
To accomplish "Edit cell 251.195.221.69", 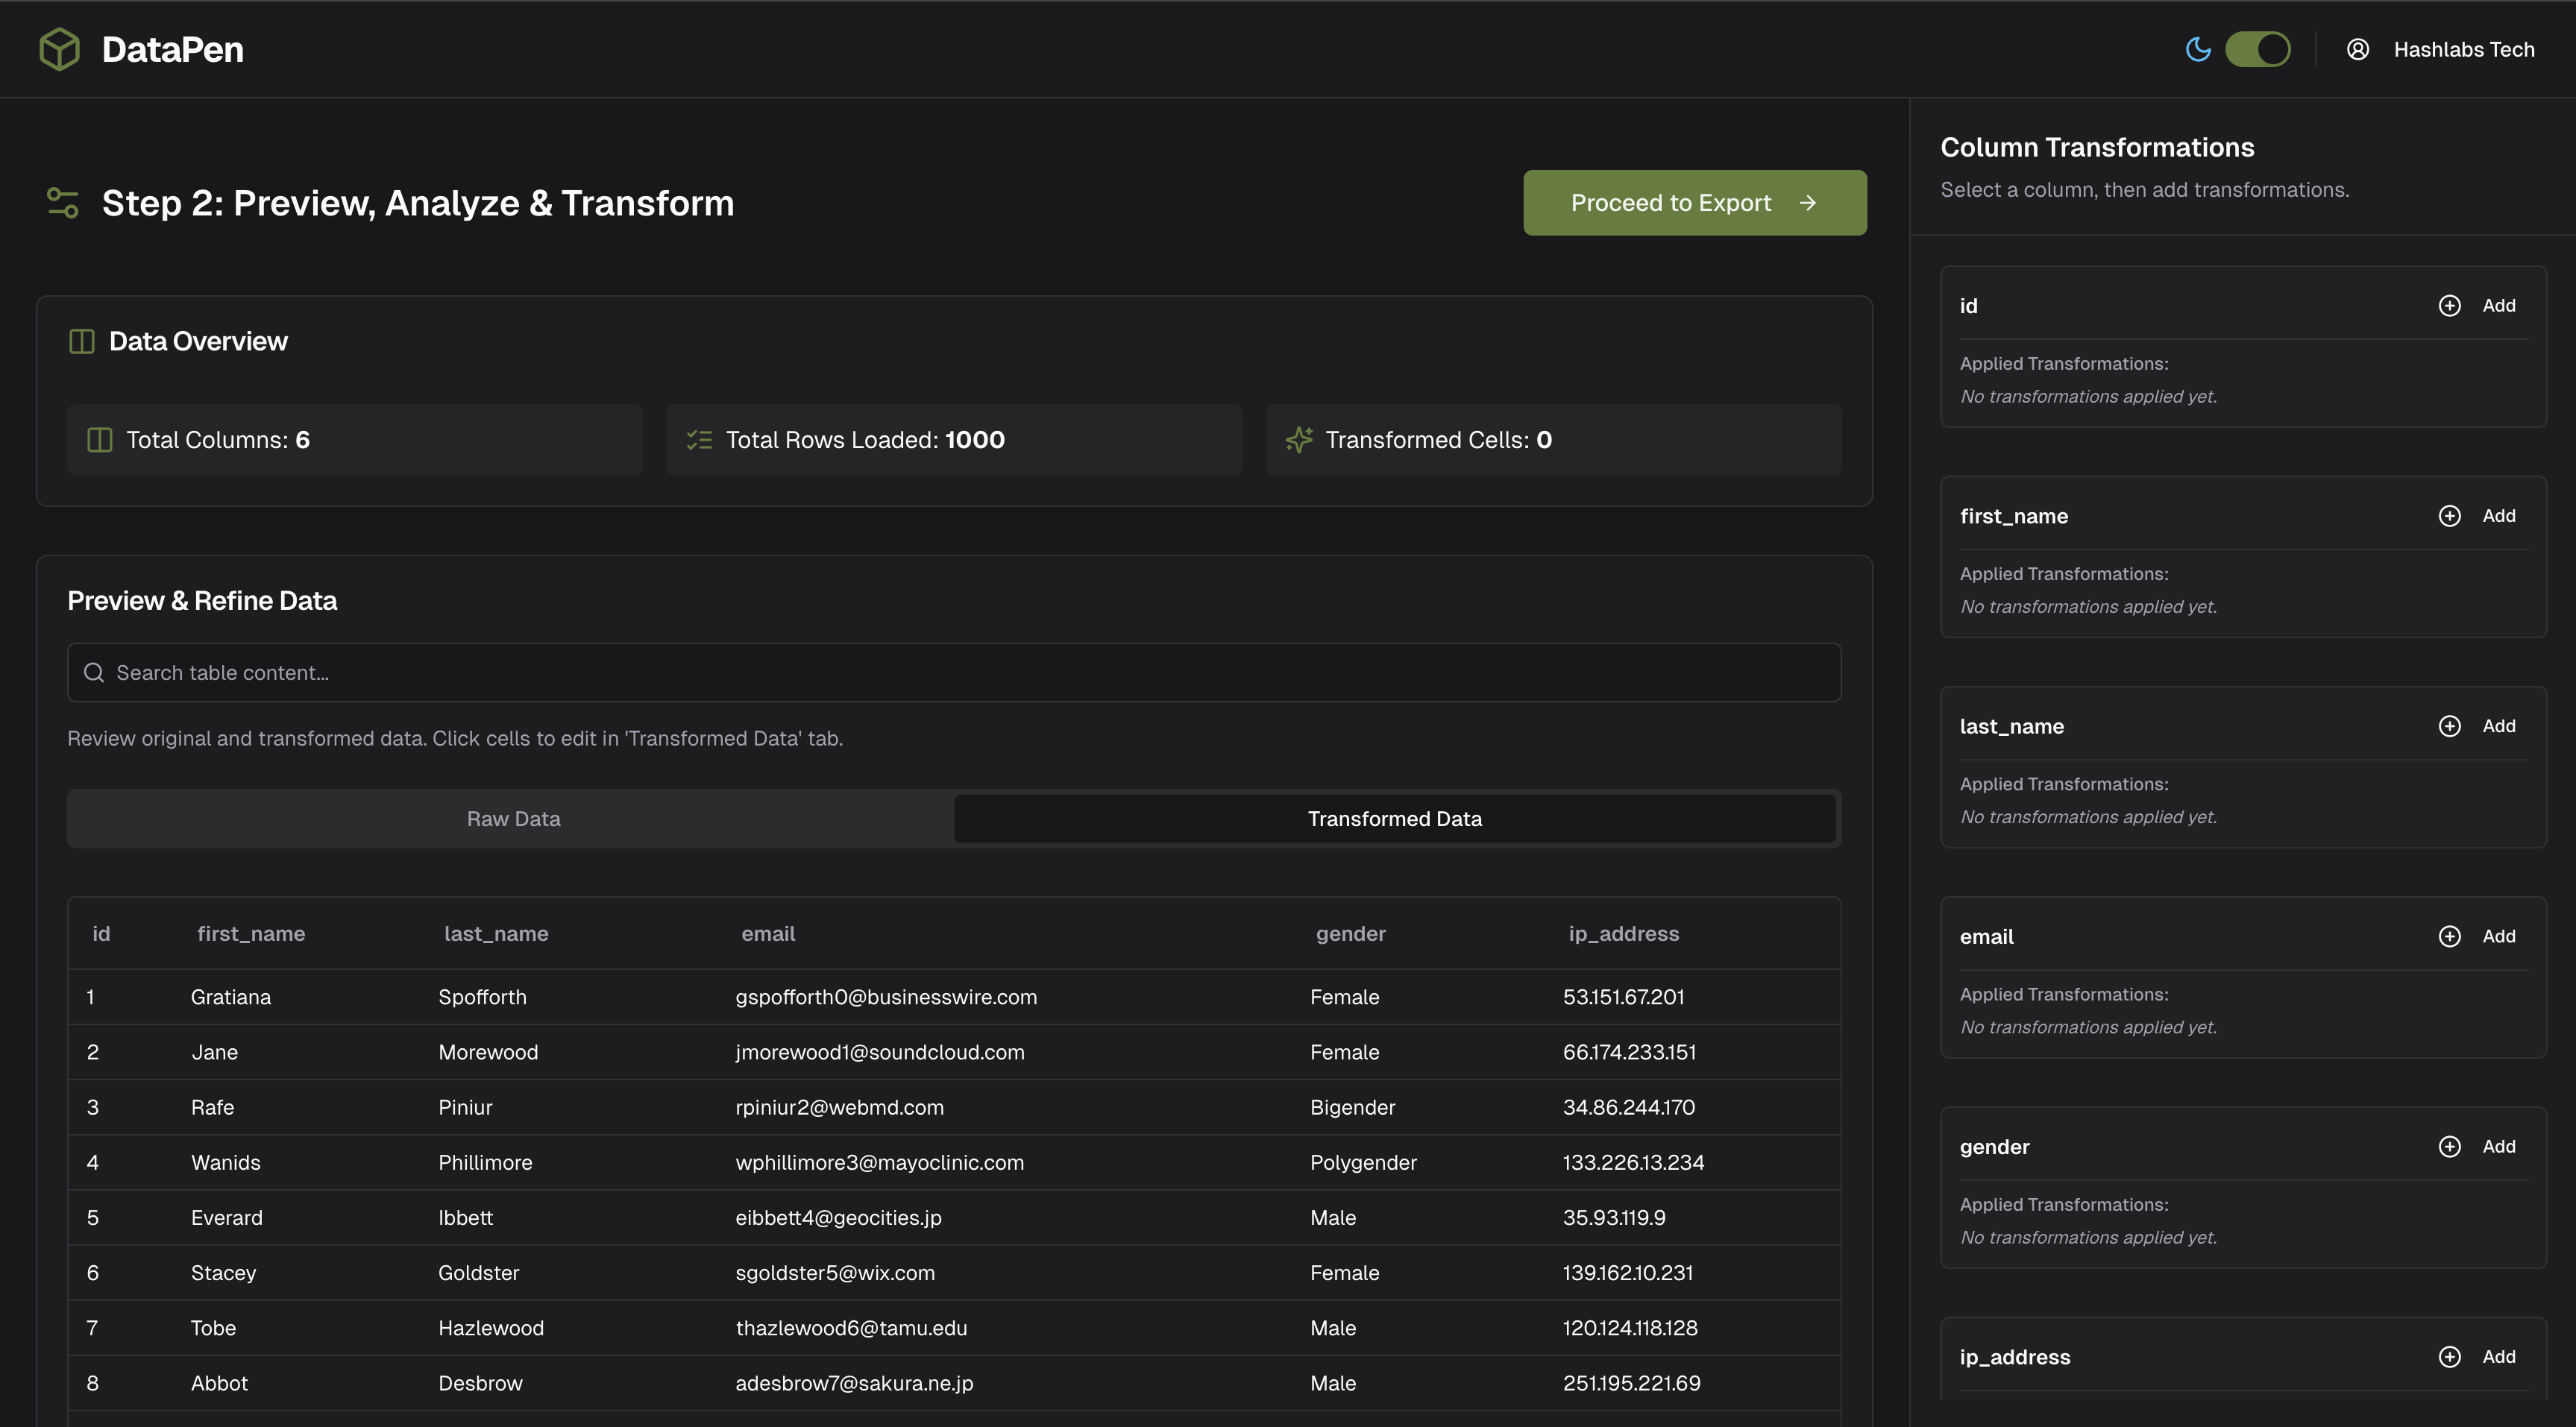I will [x=1632, y=1383].
